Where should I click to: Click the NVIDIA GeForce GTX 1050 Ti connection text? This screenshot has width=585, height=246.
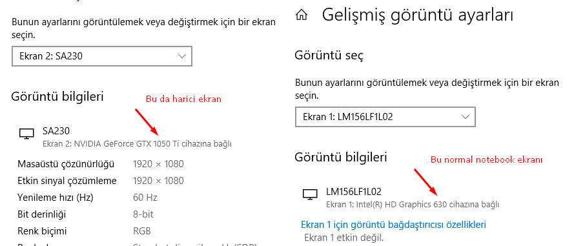138,144
